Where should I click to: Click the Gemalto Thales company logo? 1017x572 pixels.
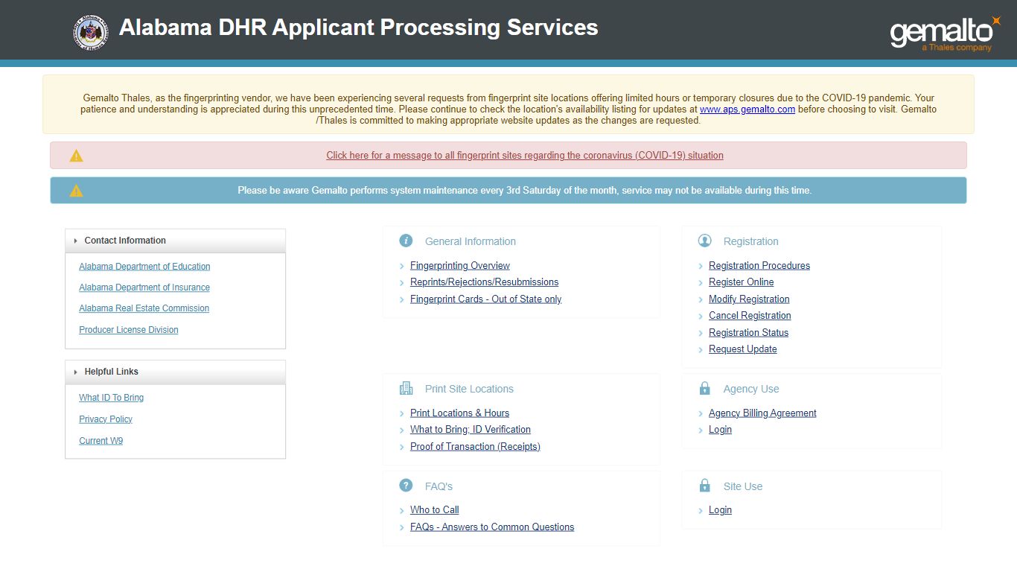coord(946,34)
